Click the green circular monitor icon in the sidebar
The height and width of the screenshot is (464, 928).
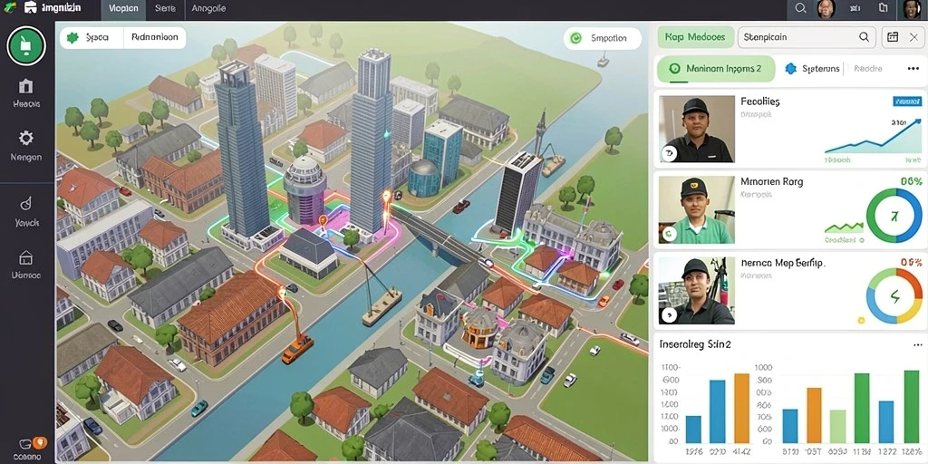tap(26, 45)
